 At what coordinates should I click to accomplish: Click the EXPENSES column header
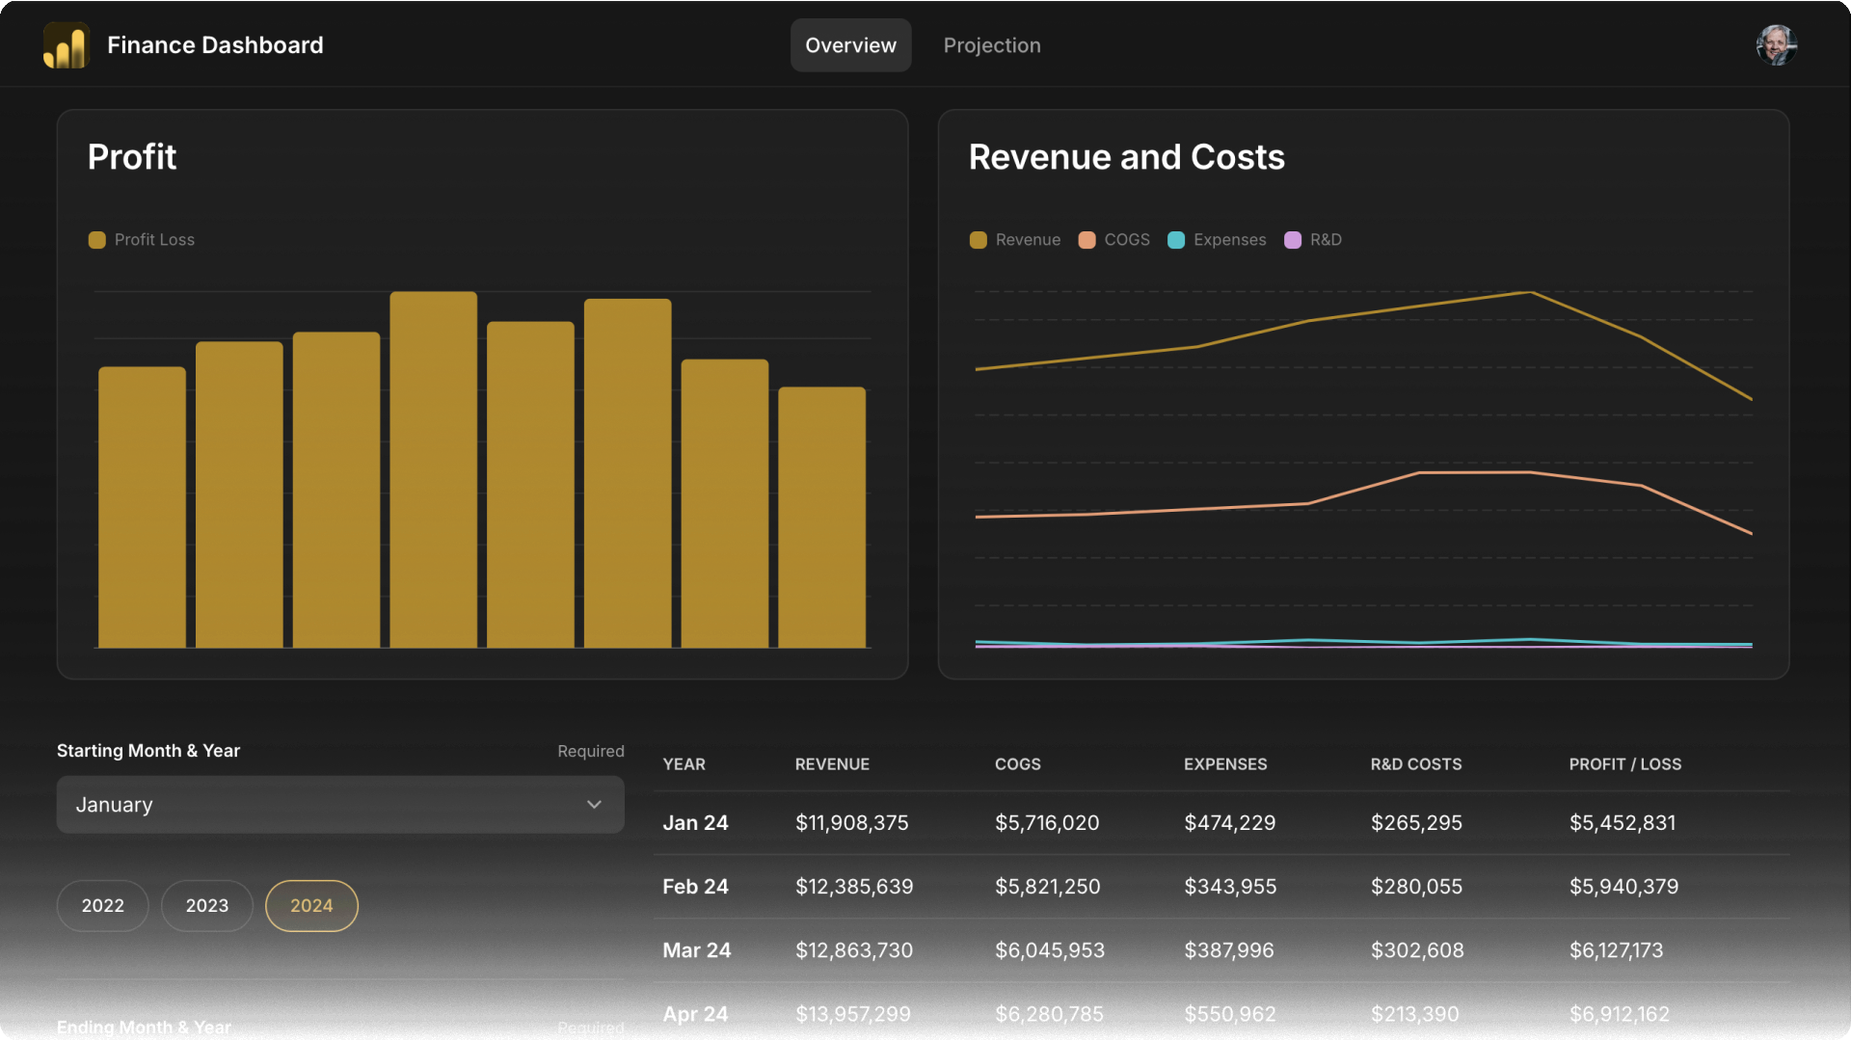click(x=1225, y=764)
